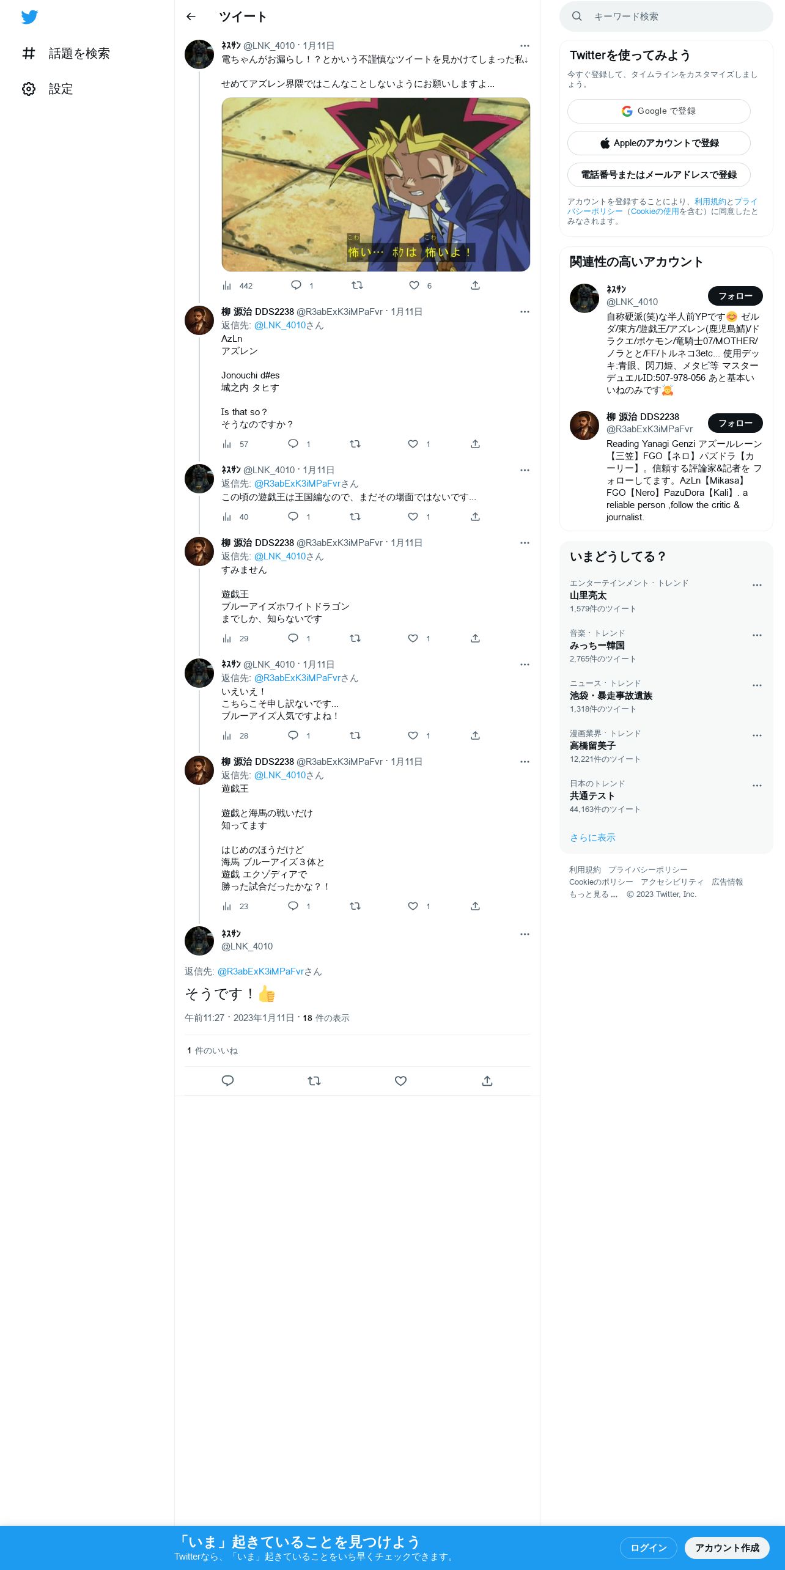Click the Twitter bird logo

point(29,17)
